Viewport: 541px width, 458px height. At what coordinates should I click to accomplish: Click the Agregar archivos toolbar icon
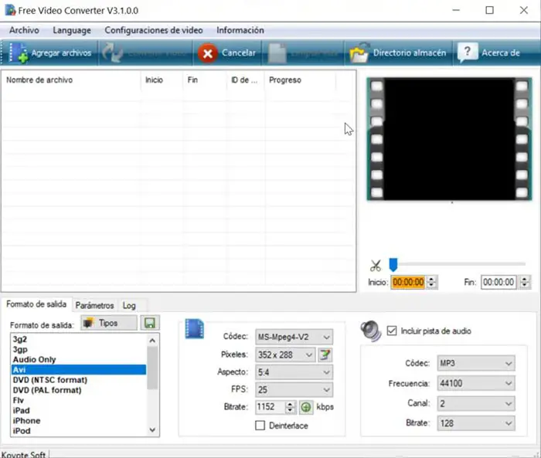pos(19,53)
